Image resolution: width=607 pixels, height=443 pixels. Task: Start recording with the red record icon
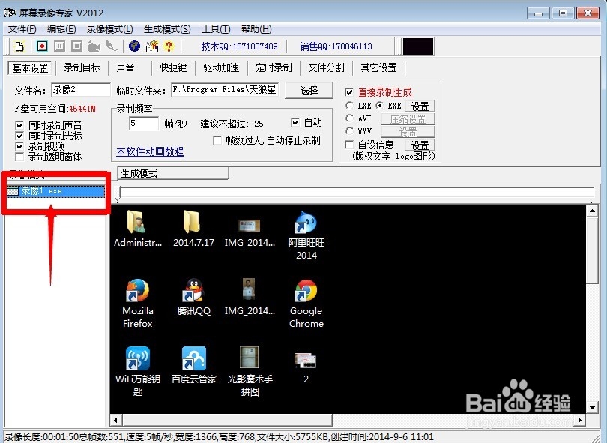42,46
